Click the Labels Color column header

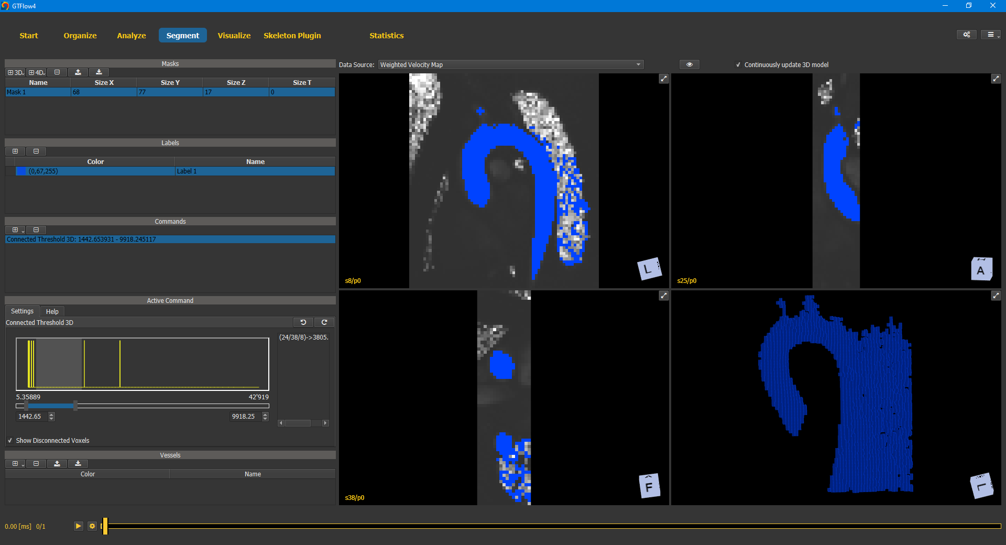[x=95, y=162]
